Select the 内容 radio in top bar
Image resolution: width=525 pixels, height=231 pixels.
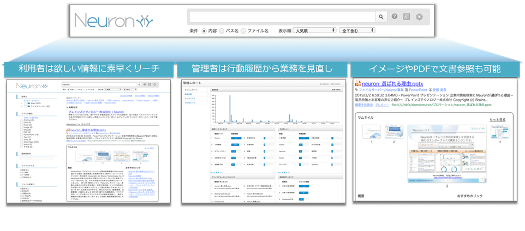204,31
